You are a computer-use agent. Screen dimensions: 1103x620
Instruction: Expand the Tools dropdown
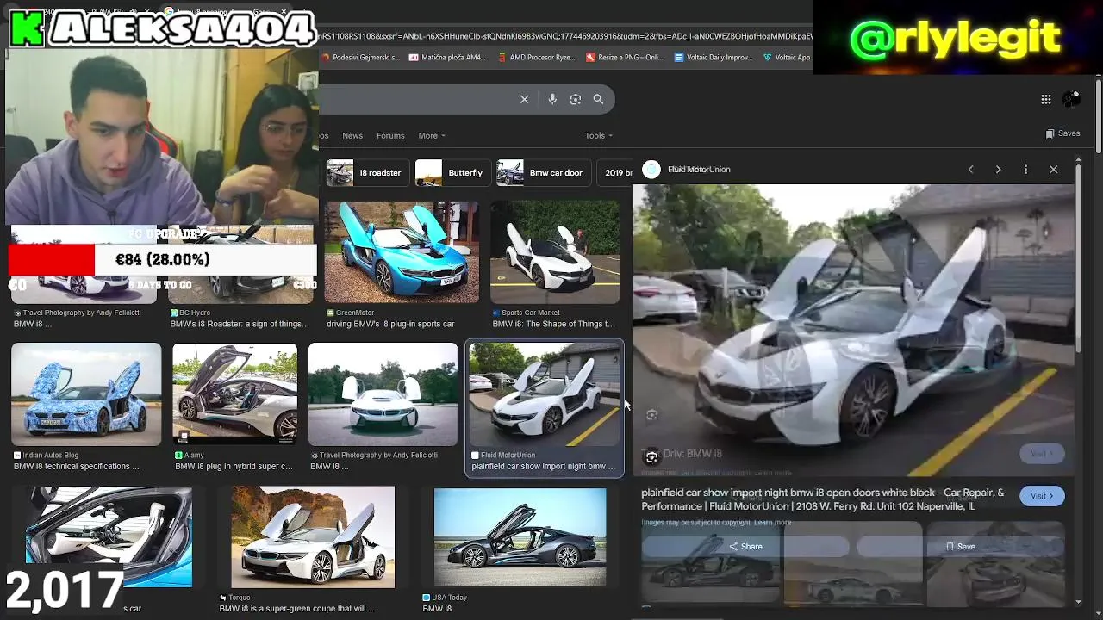tap(599, 135)
